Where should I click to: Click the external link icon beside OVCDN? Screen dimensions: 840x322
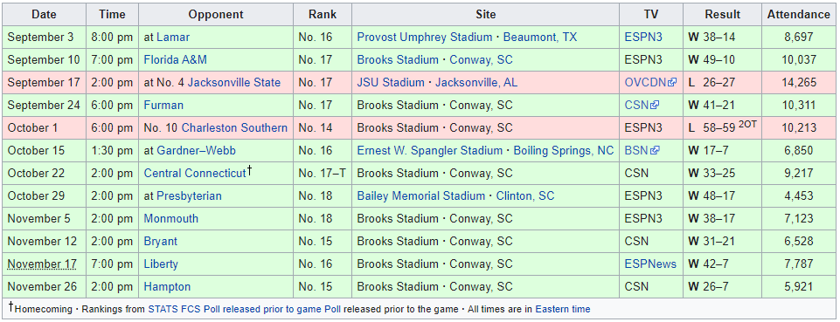click(673, 83)
